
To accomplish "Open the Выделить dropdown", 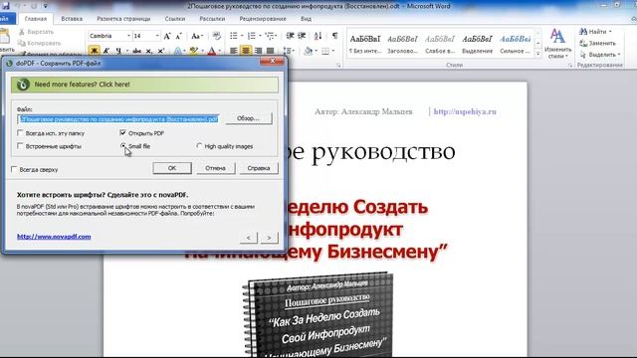I will [x=599, y=55].
